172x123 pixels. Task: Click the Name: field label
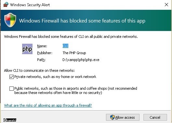pos(42,46)
